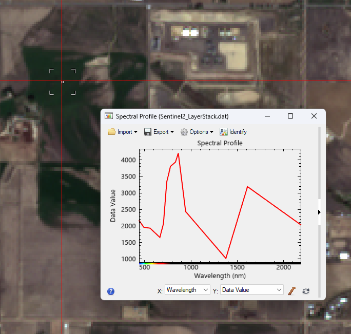
Task: Click the Import folder icon
Action: (x=111, y=132)
